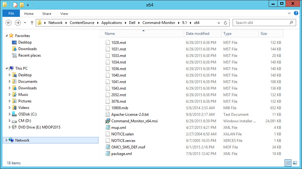Sort files by Date modified column

197,34
